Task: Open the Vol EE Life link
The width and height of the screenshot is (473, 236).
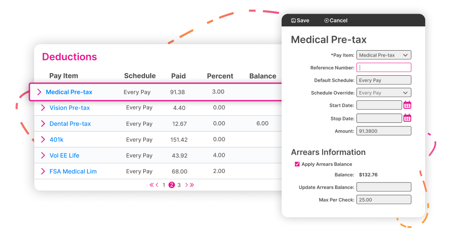Action: click(x=64, y=156)
